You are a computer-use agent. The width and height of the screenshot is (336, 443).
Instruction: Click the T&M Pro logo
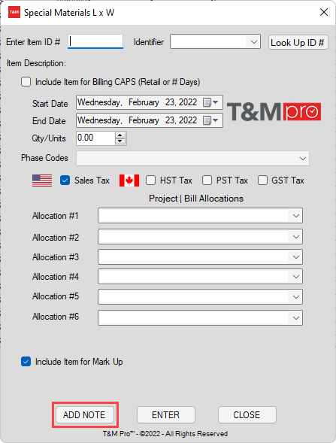[274, 111]
